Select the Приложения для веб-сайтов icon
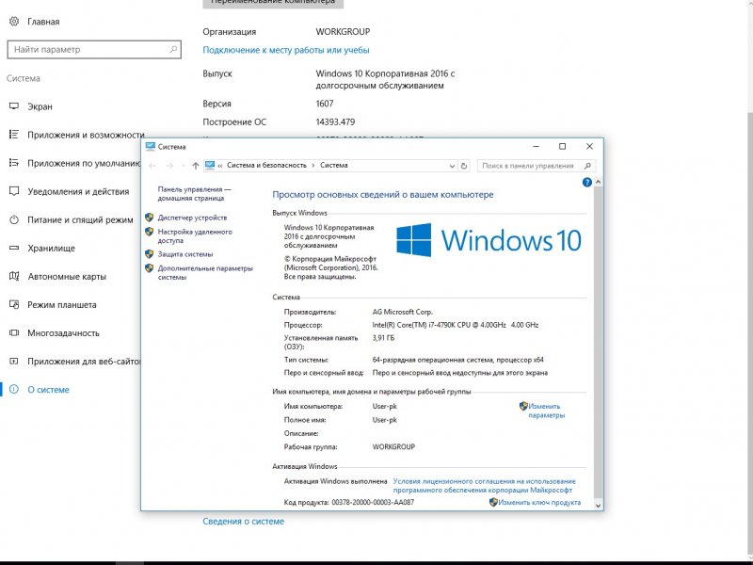The width and height of the screenshot is (753, 565). pyautogui.click(x=14, y=361)
